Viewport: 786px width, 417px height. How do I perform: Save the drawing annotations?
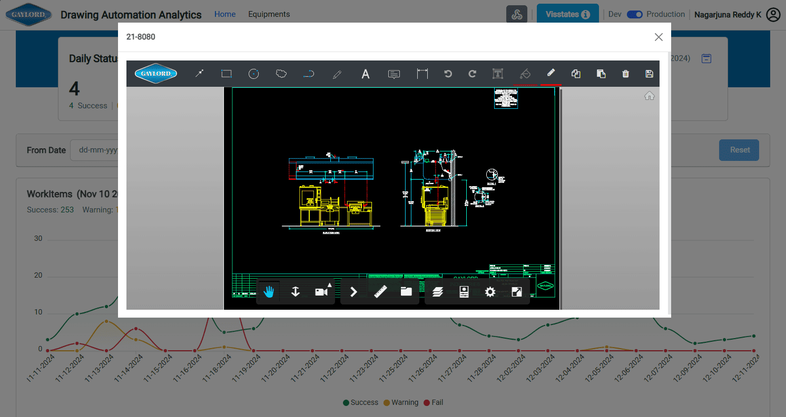649,74
